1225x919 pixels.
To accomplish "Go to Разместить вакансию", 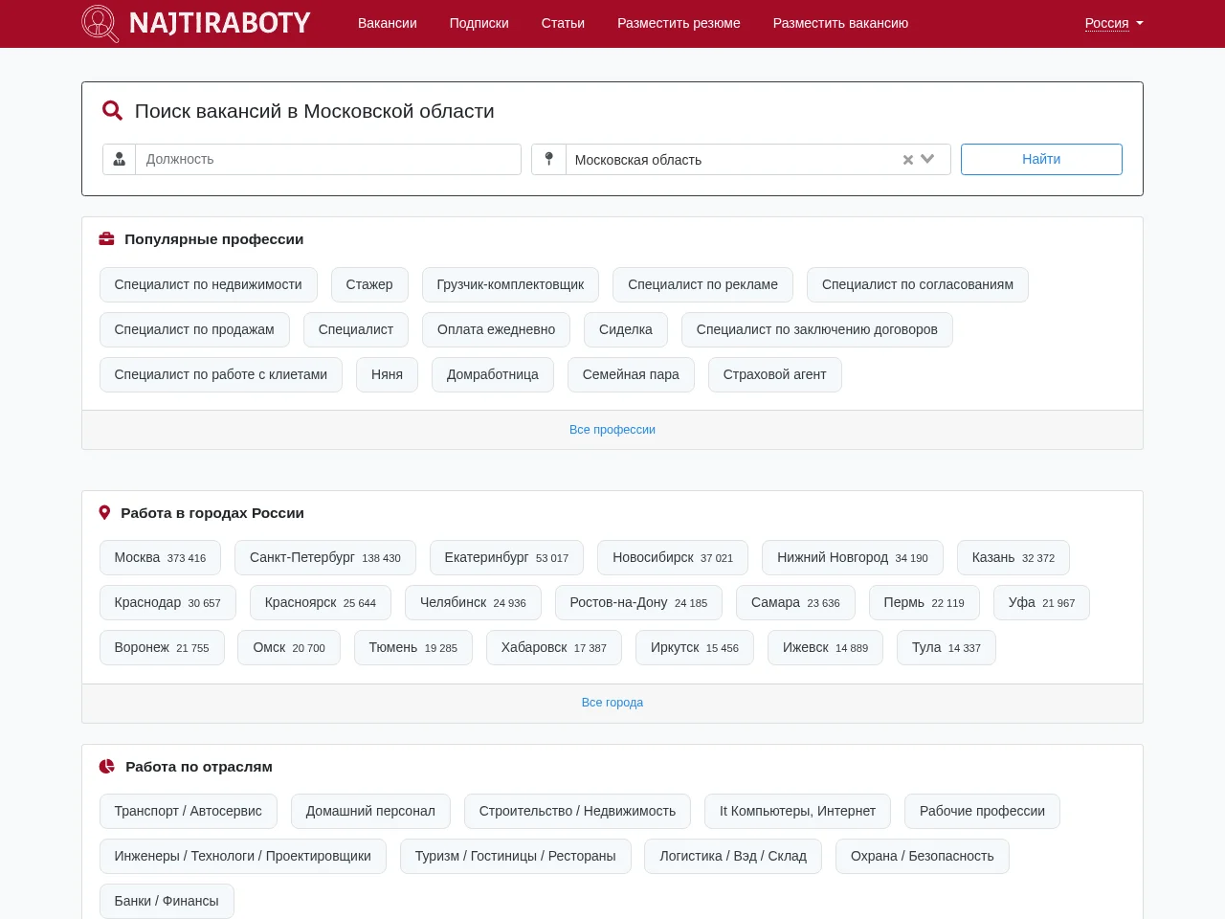I will click(x=840, y=23).
